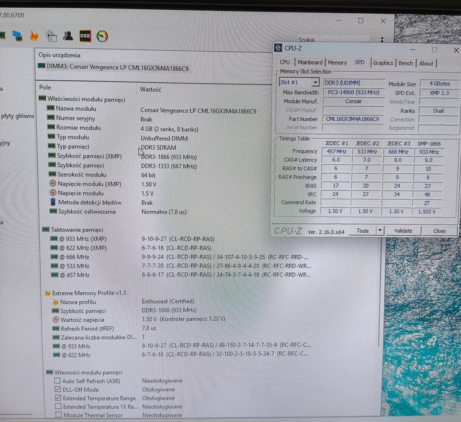Viewport: 461px width, 422px height.
Task: Select the Szybkość pamięci (XMP) row
Action: click(x=122, y=156)
